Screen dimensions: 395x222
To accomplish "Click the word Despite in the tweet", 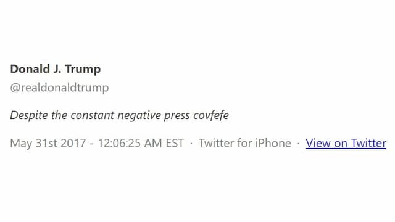I will coord(29,115).
